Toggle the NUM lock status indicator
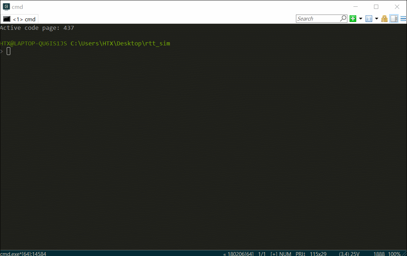407x256 pixels. click(285, 254)
